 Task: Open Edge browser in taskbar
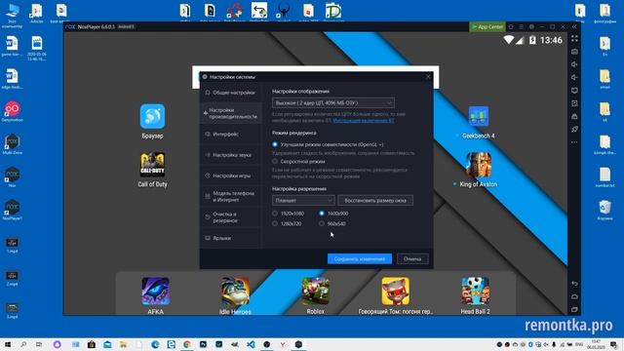tap(155, 344)
